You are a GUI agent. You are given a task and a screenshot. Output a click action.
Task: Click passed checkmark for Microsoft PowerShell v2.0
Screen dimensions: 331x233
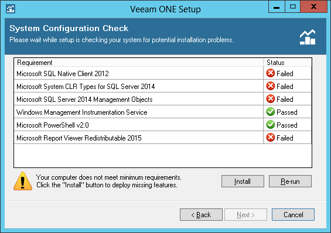click(271, 125)
